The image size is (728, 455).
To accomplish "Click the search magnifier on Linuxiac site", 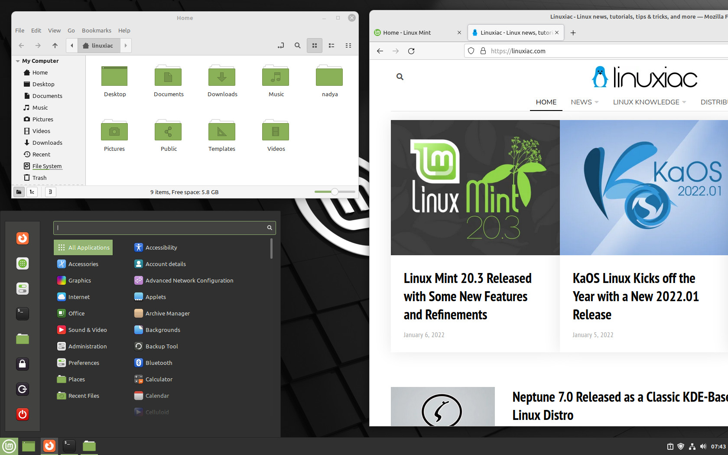I will [400, 77].
